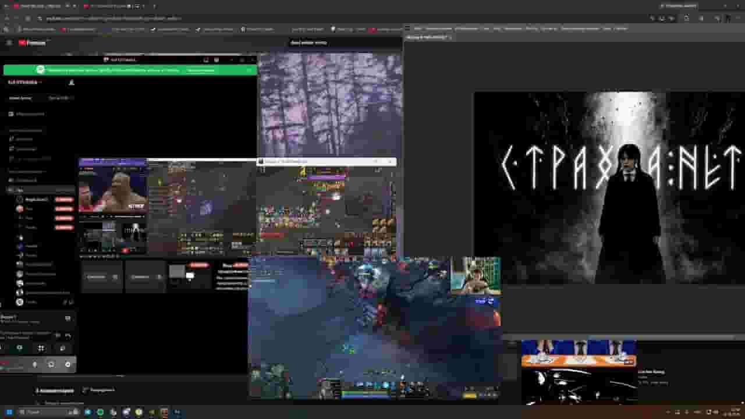Click the YouTube logo
This screenshot has width=745, height=419.
pyautogui.click(x=32, y=42)
